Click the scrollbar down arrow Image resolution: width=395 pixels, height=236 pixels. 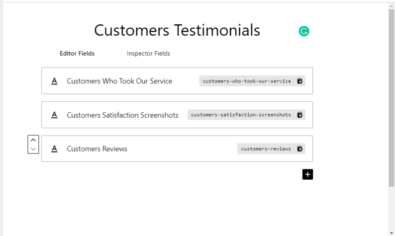pyautogui.click(x=391, y=233)
